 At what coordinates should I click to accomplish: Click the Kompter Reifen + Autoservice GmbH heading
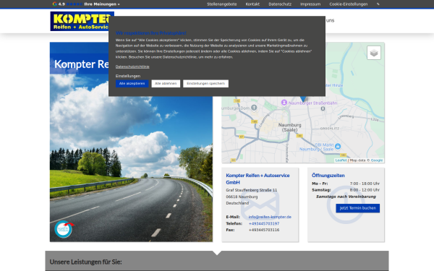(258, 179)
